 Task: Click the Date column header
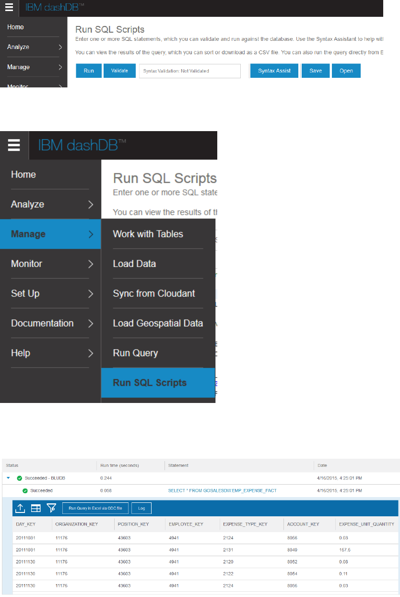(x=322, y=465)
